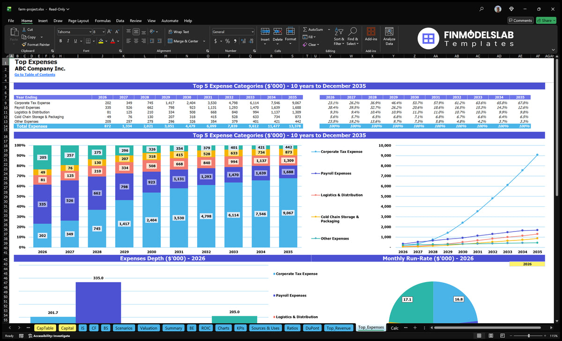Decrease indent in the Alignment group
This screenshot has height=341, width=562.
[152, 41]
